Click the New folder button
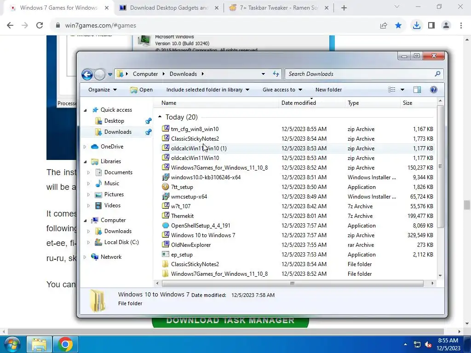Viewport: 471px width, 353px height. (328, 90)
